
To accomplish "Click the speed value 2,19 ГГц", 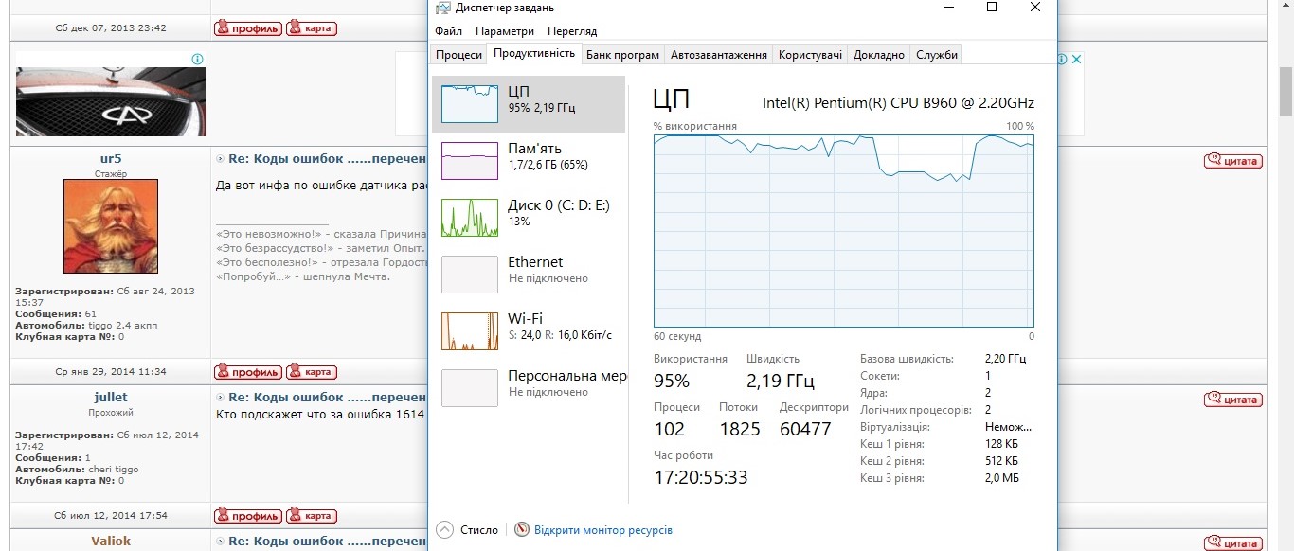I will tap(781, 382).
